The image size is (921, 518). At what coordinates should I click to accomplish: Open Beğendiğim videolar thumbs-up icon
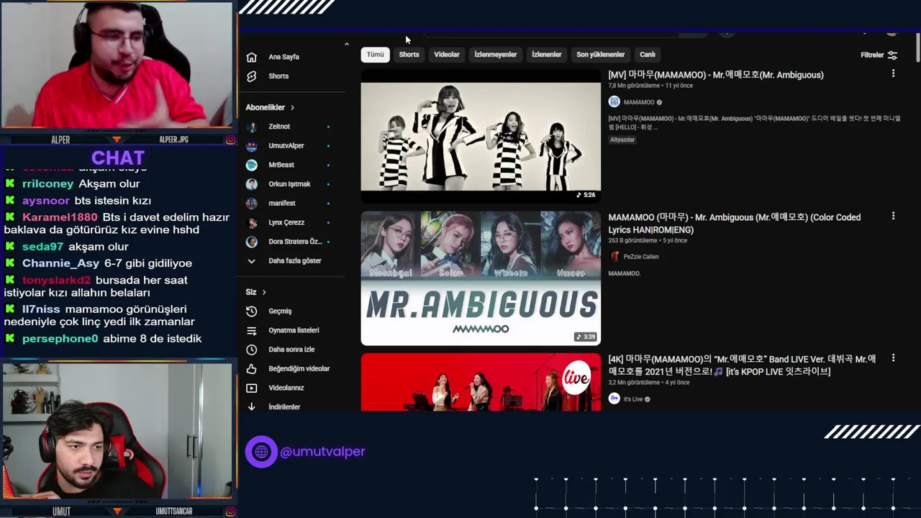tap(251, 368)
